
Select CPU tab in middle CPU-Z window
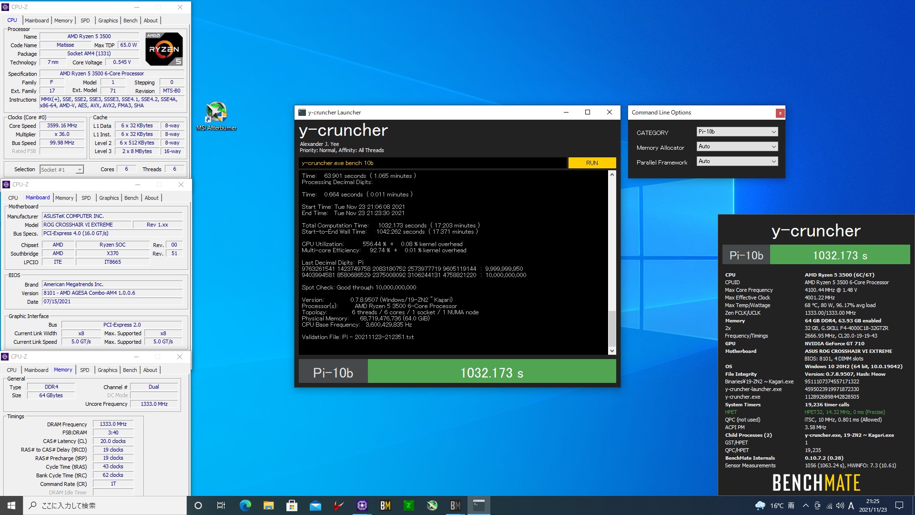coord(13,198)
